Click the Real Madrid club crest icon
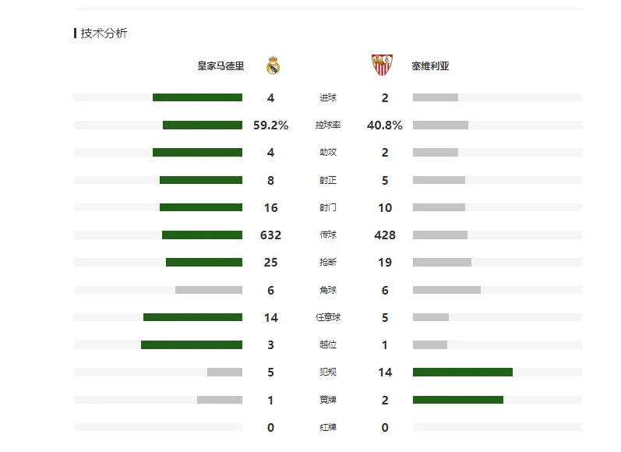This screenshot has height=452, width=621. (273, 65)
